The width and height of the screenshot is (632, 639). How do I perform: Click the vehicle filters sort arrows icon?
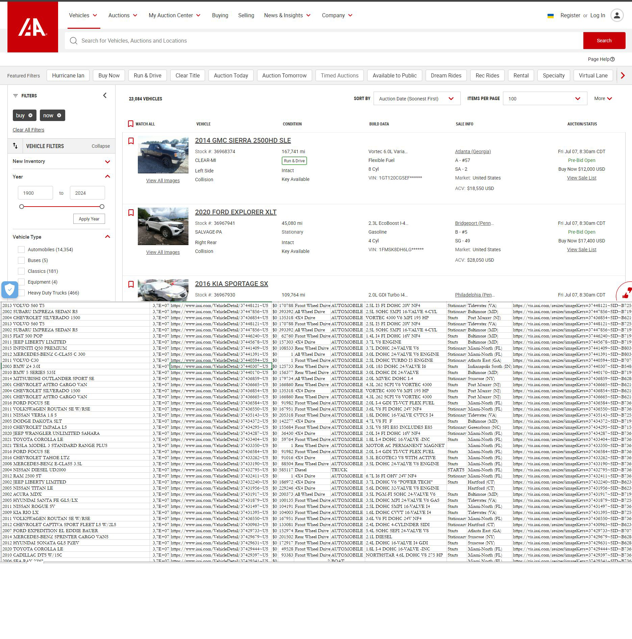[15, 146]
